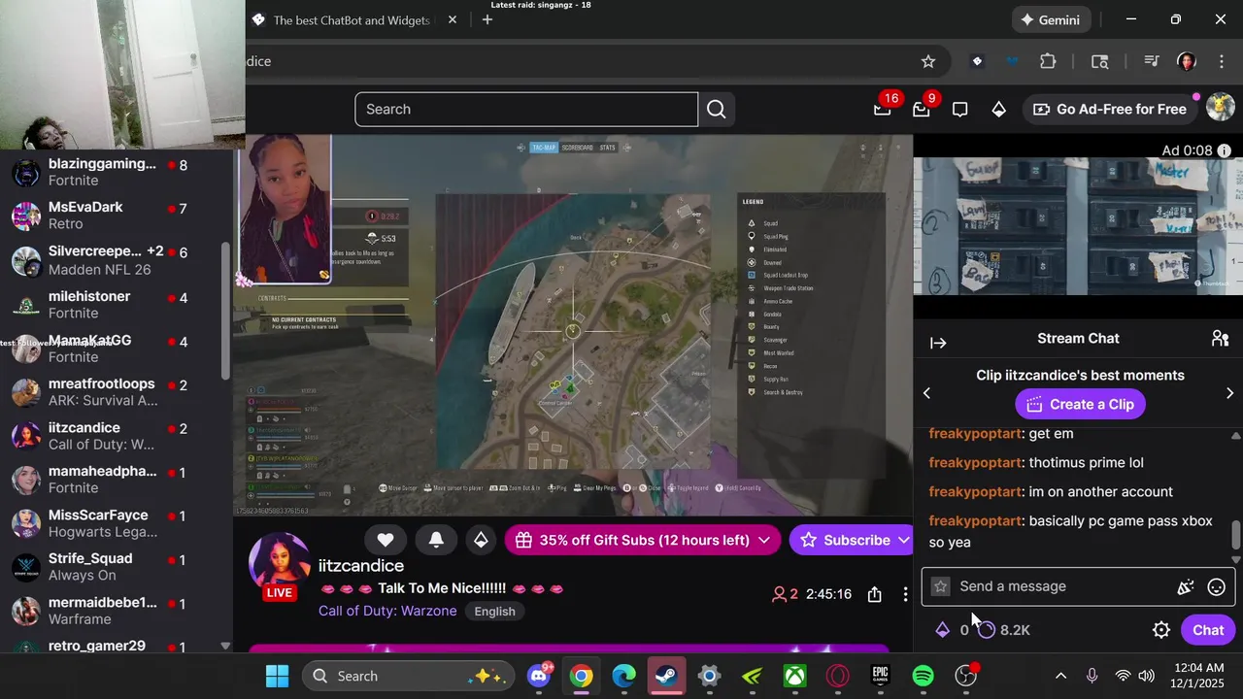
Task: Expand the Subscribe button dropdown arrow
Action: pyautogui.click(x=902, y=540)
